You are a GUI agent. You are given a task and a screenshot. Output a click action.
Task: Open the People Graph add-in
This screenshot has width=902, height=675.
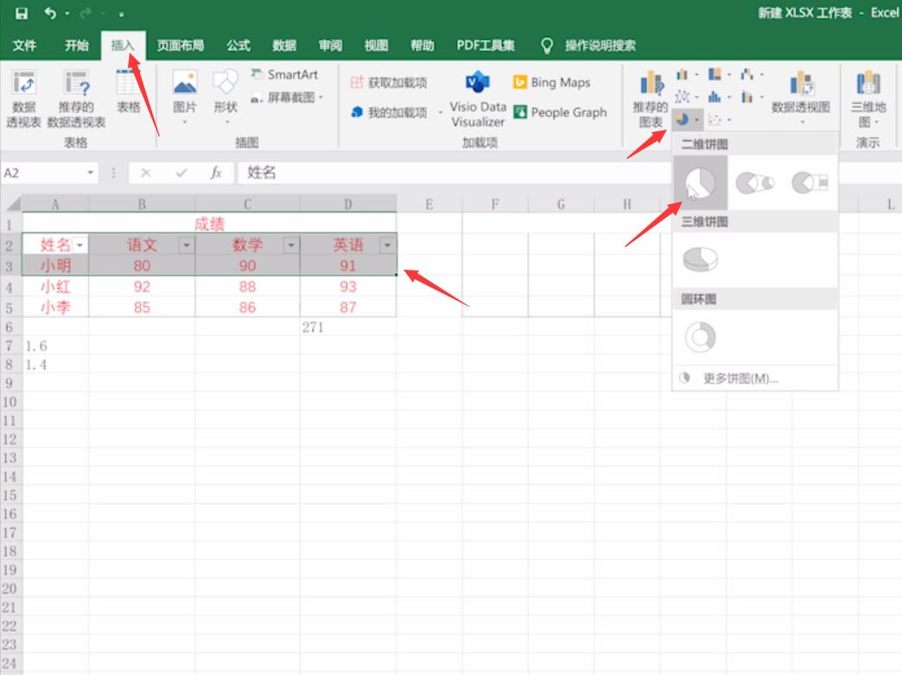click(560, 112)
